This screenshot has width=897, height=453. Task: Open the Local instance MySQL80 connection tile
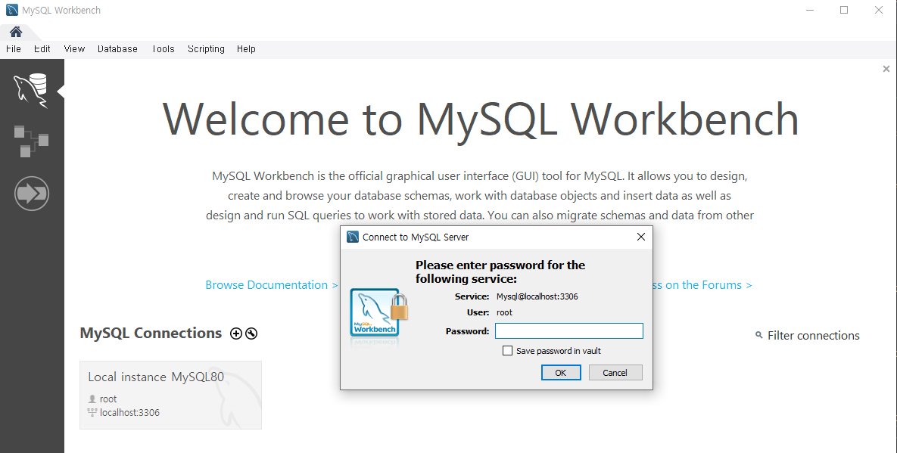(x=170, y=395)
